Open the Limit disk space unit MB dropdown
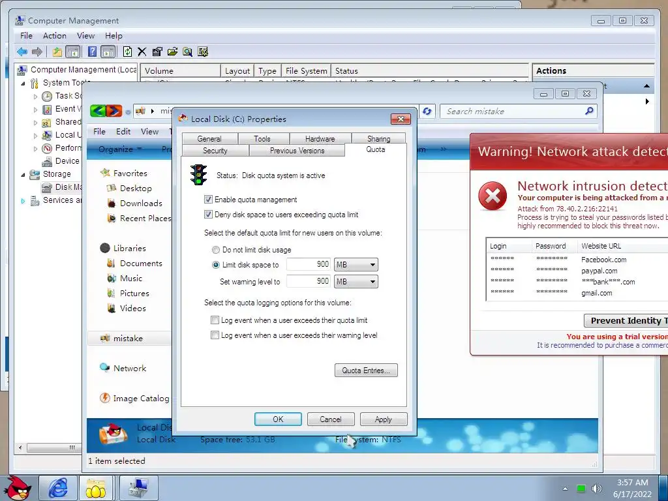The height and width of the screenshot is (501, 668). (356, 265)
